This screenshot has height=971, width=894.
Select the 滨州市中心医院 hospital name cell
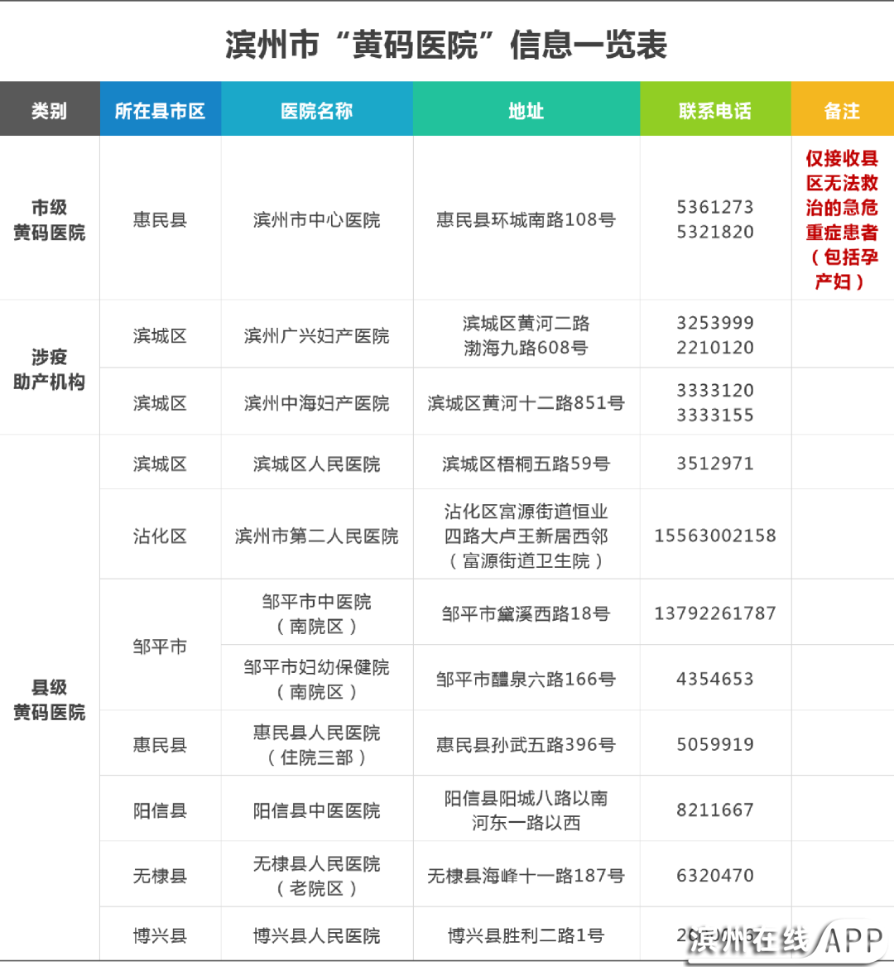(x=316, y=220)
